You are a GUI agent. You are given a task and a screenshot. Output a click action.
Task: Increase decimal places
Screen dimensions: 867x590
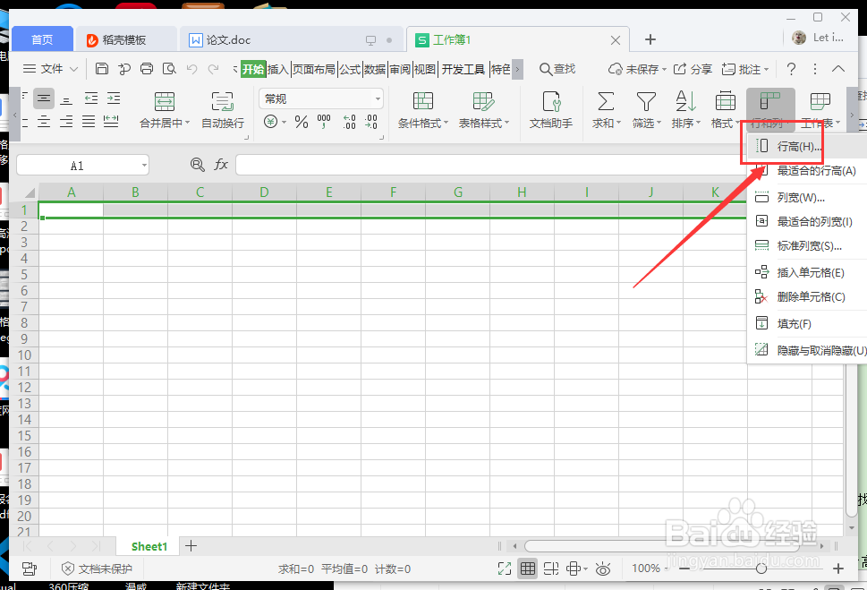(x=350, y=121)
